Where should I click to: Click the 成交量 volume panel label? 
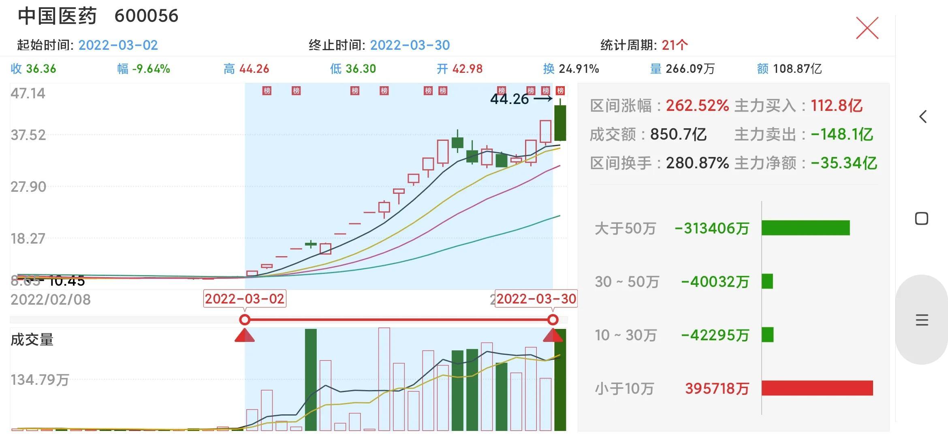coord(32,340)
